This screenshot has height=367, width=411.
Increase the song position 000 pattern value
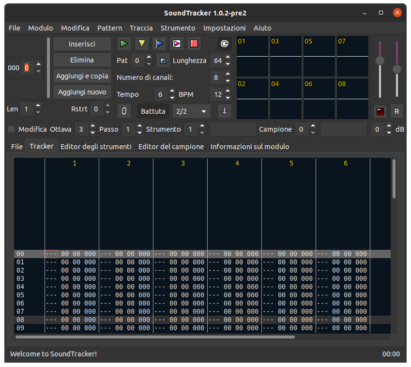pos(39,64)
